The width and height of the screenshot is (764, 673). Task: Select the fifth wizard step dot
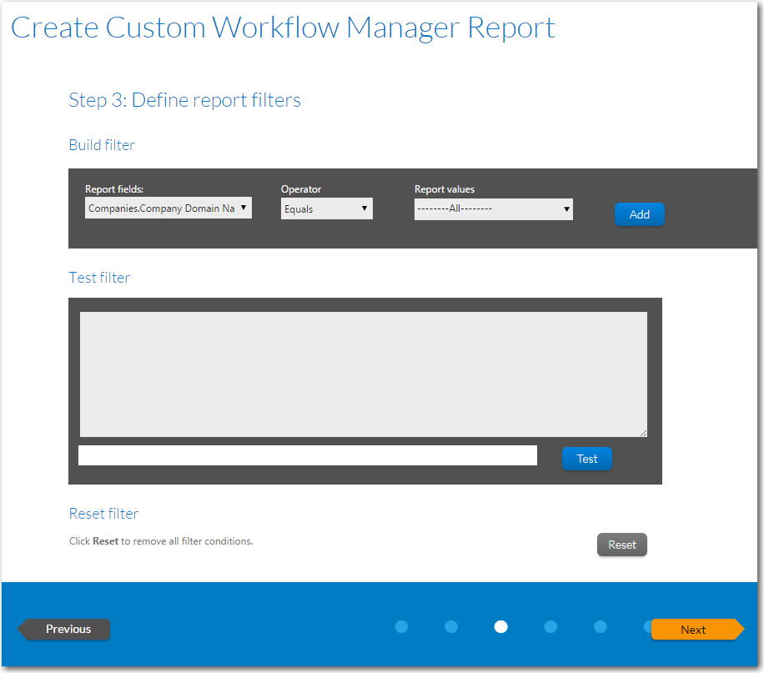[600, 626]
